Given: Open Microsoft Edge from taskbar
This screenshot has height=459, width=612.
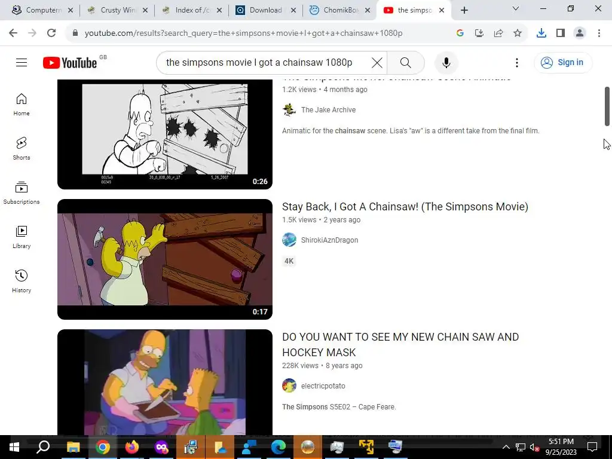Looking at the screenshot, I should (279, 447).
